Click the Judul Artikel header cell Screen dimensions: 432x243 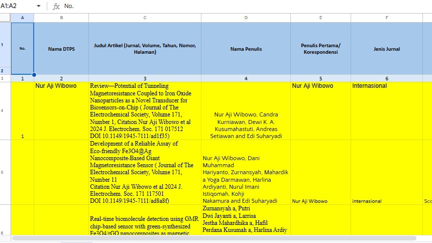145,49
